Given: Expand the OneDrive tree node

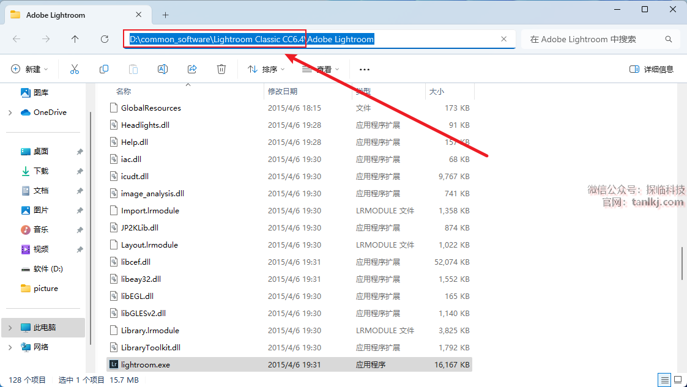Looking at the screenshot, I should click(x=10, y=112).
